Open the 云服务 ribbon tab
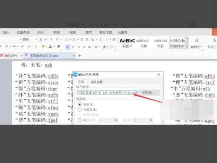 (x=122, y=33)
